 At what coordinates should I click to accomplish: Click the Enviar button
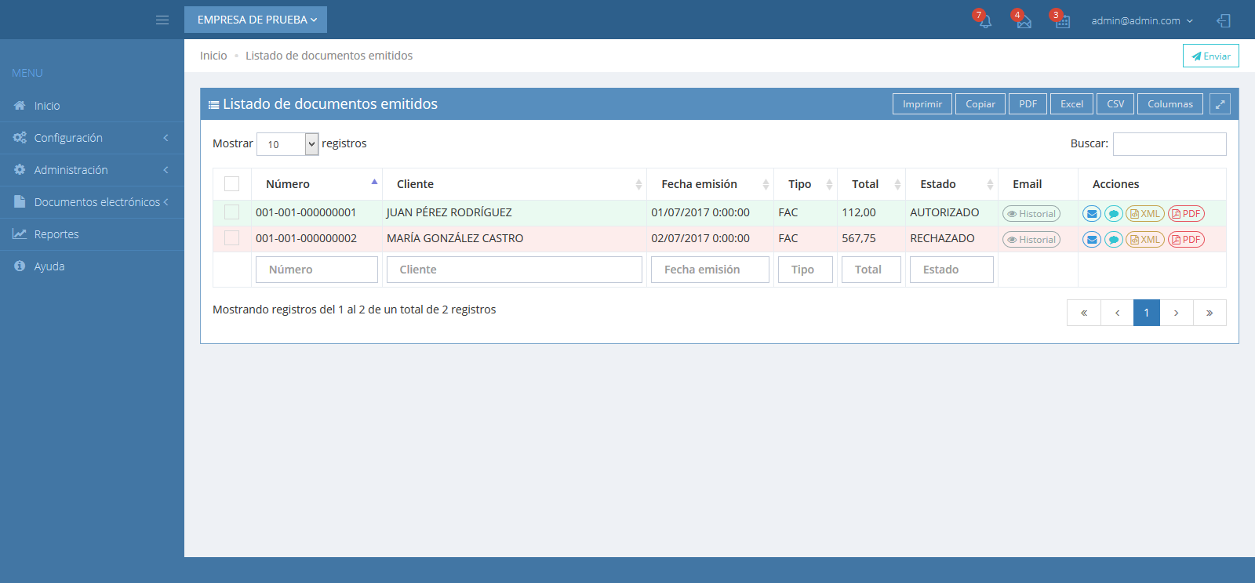1211,56
